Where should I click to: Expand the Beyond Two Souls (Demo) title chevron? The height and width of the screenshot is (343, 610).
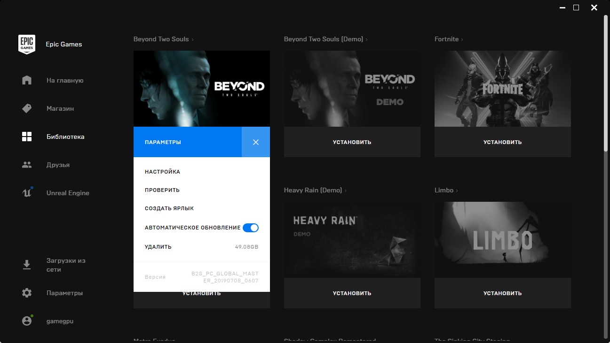click(x=367, y=39)
